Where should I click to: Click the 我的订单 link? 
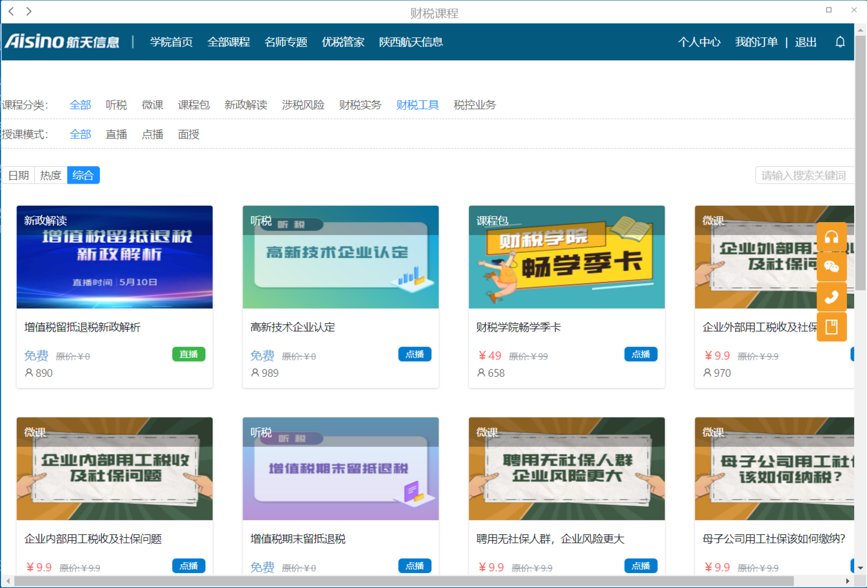756,42
